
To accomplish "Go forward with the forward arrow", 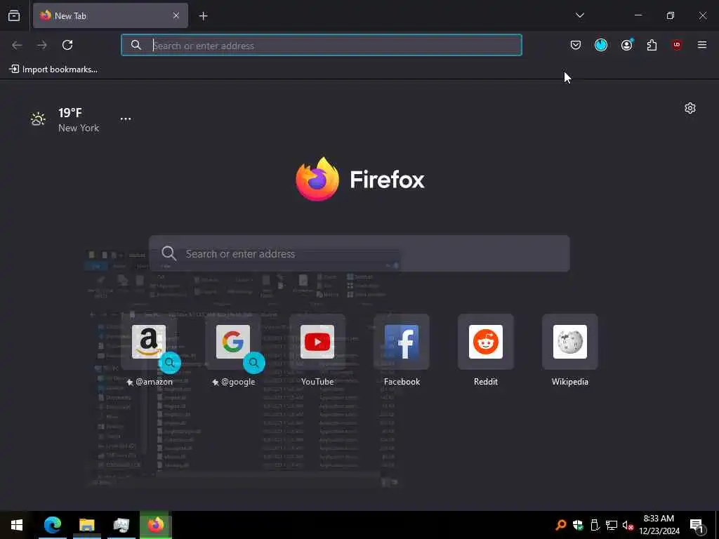I will [41, 45].
